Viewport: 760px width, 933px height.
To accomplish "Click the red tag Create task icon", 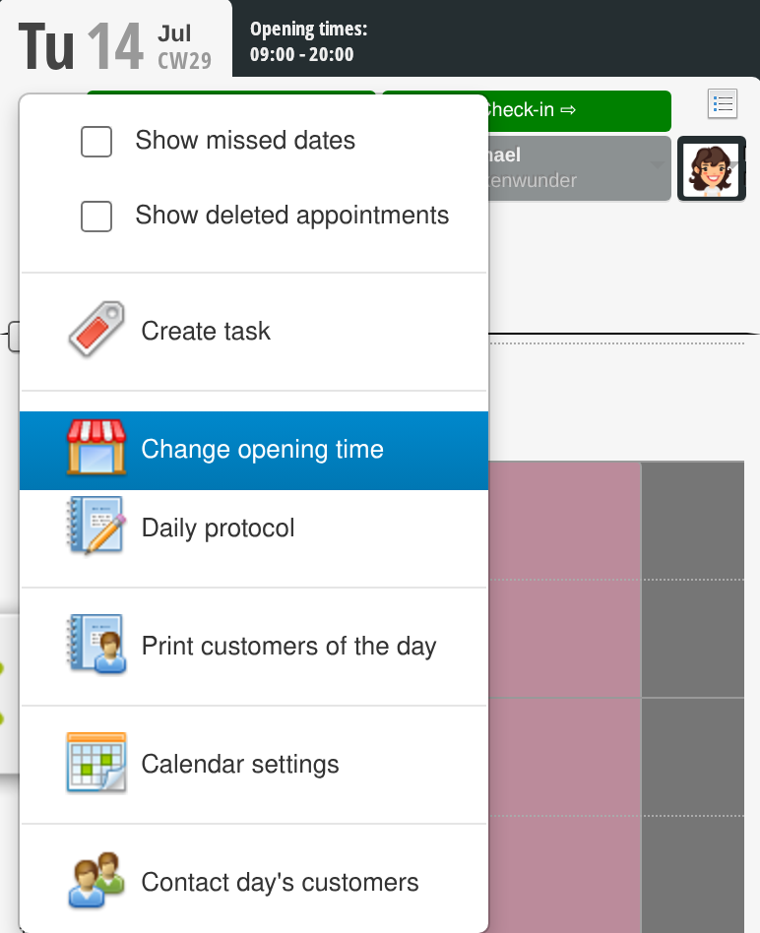I will (x=96, y=329).
